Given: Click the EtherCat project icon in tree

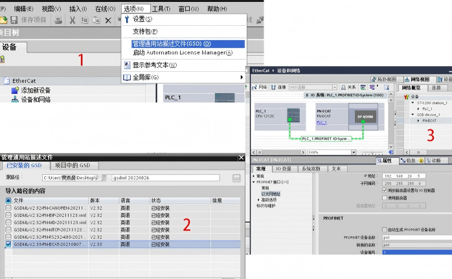Looking at the screenshot, I should [6, 81].
